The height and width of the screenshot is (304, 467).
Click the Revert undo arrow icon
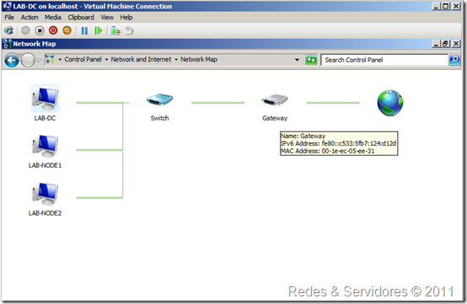(129, 30)
